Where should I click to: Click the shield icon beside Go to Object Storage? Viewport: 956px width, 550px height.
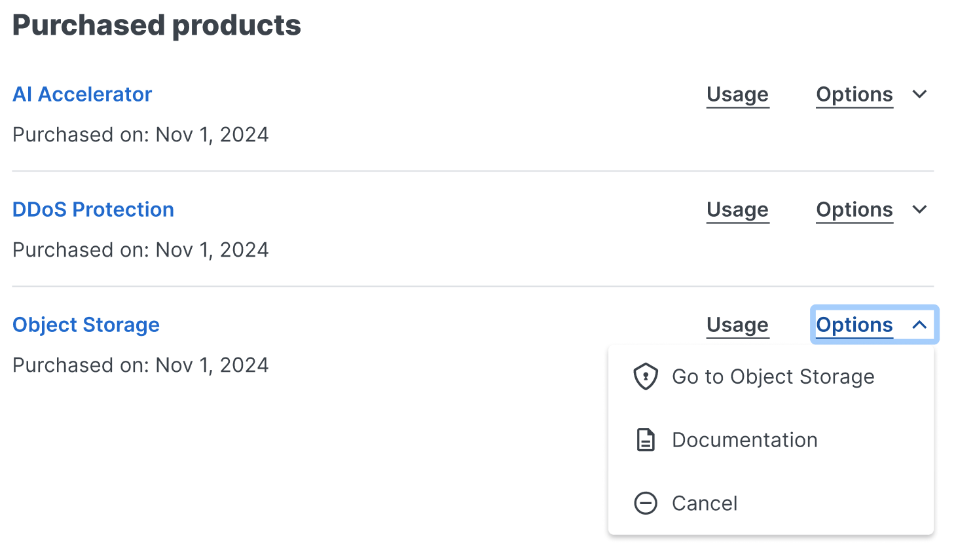click(646, 376)
